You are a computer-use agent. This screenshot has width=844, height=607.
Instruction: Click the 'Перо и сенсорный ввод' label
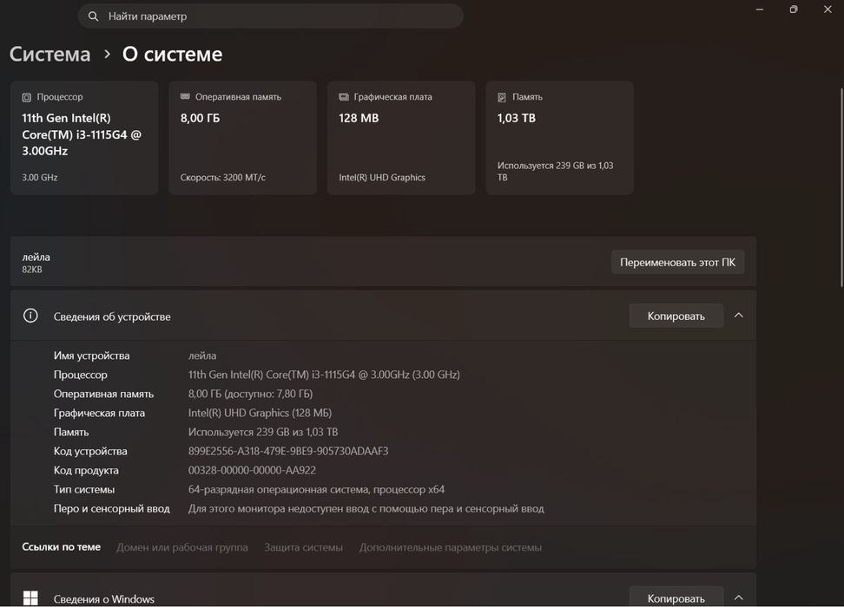coord(111,509)
